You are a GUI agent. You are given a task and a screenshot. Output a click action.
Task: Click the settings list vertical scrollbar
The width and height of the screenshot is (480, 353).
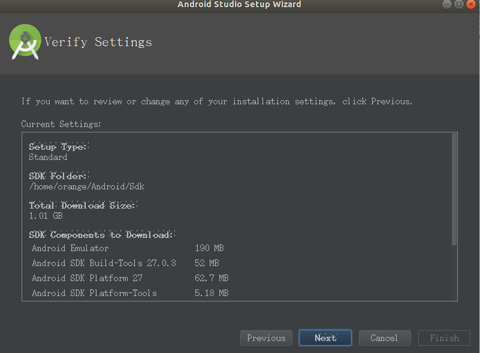coord(454,189)
